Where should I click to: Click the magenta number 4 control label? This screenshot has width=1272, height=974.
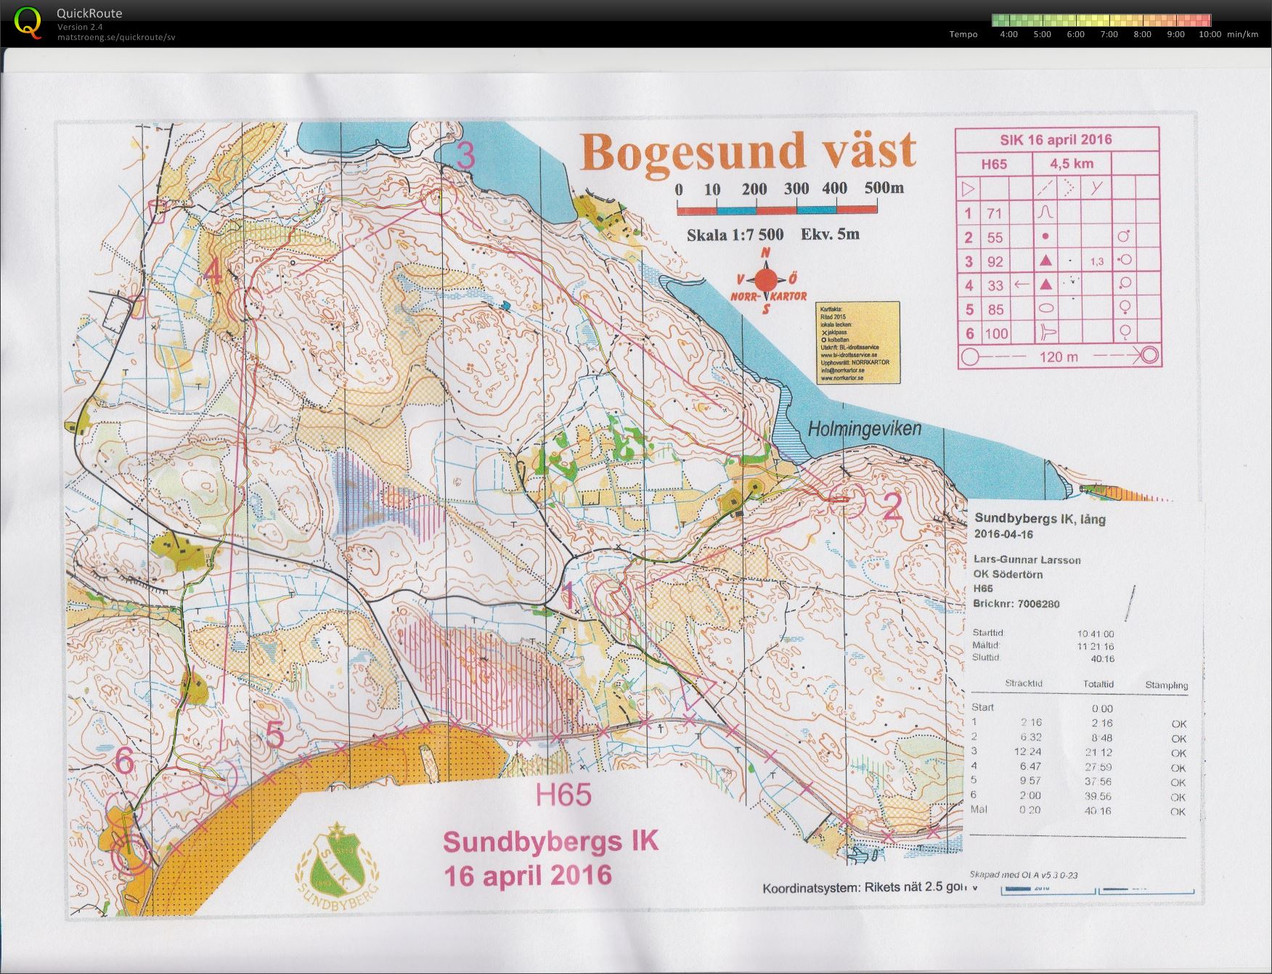pyautogui.click(x=213, y=274)
